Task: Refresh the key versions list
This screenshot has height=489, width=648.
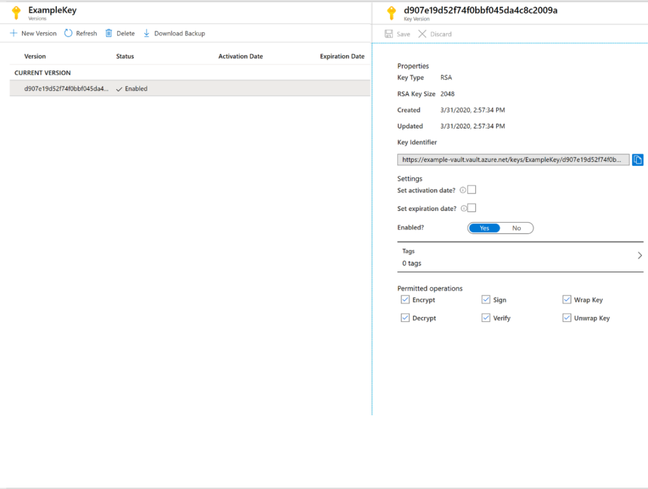Action: pyautogui.click(x=81, y=33)
